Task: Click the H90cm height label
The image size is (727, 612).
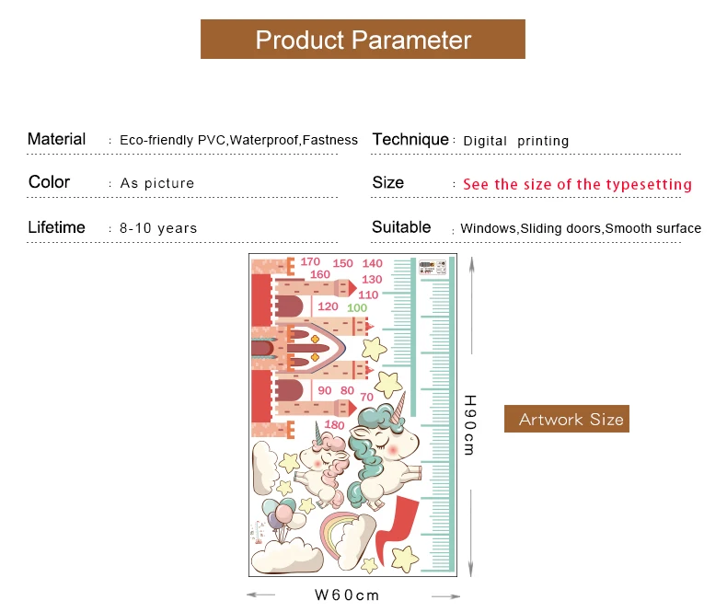Action: click(469, 424)
